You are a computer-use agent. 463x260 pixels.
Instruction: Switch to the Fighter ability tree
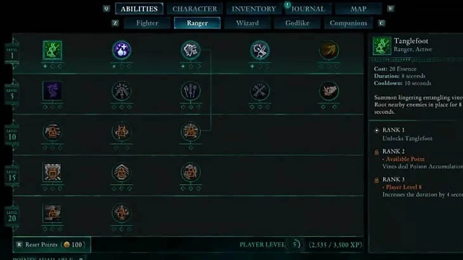[147, 23]
